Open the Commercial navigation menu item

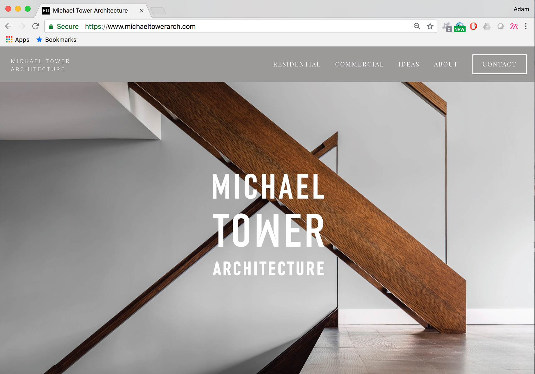359,64
